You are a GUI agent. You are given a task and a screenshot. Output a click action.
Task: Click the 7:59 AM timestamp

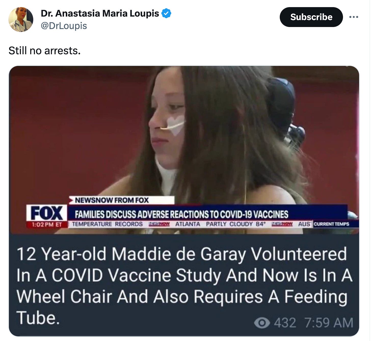[x=329, y=323]
